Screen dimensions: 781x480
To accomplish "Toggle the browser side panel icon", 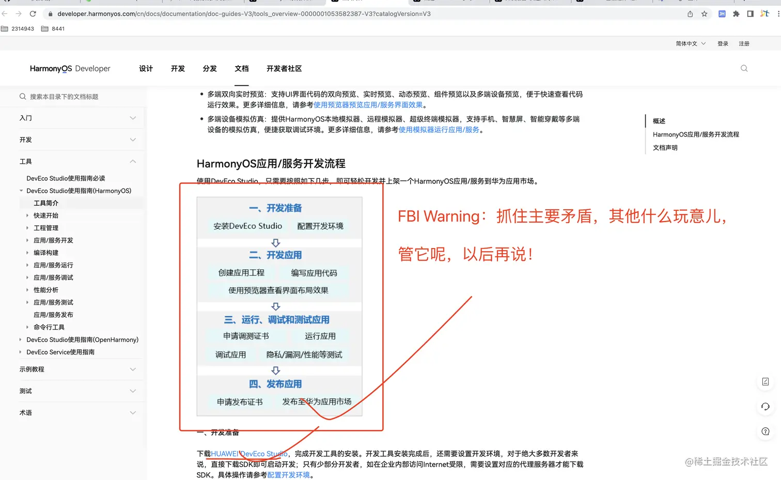I will coord(750,14).
